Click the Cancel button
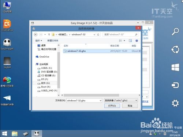This screenshot has width=183, height=137. coord(130,106)
